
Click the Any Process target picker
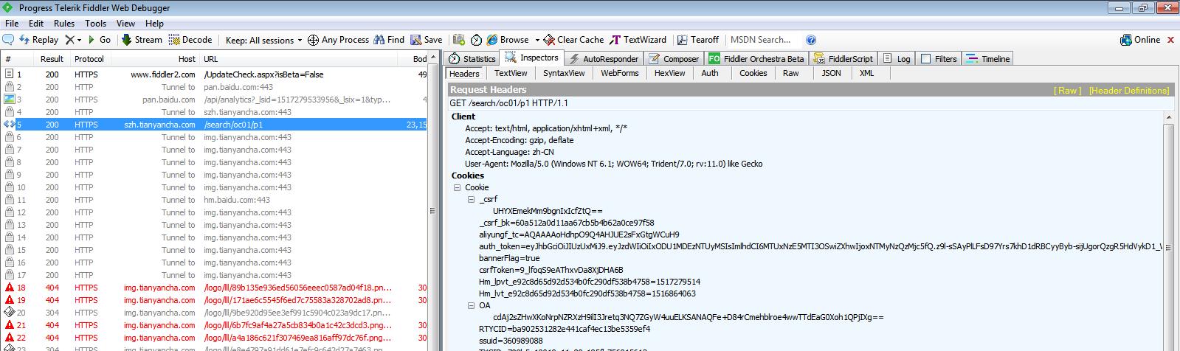point(338,40)
